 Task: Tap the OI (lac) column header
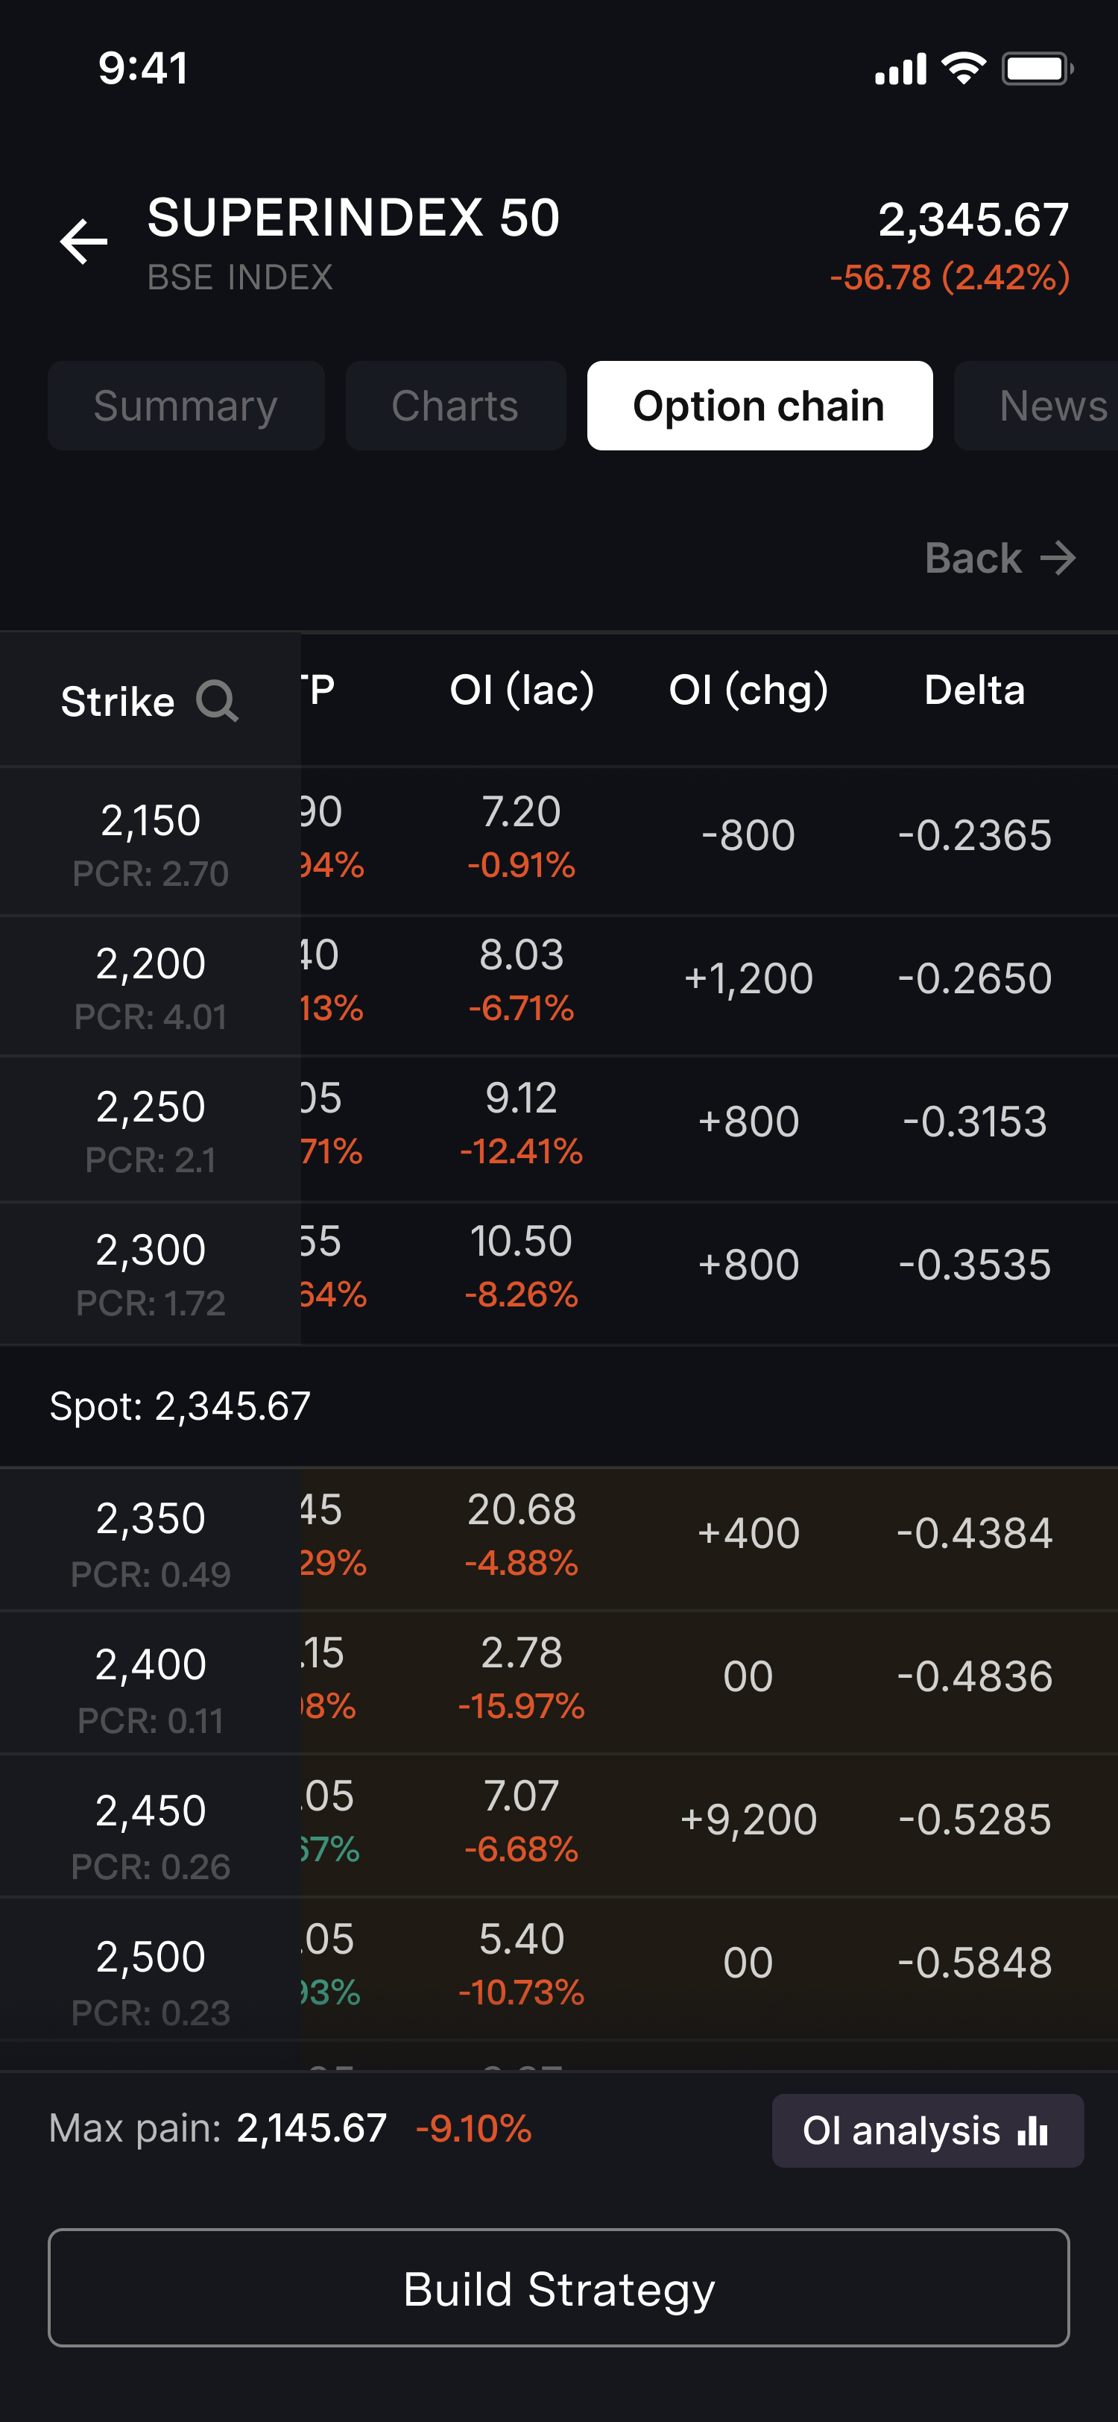tap(522, 690)
